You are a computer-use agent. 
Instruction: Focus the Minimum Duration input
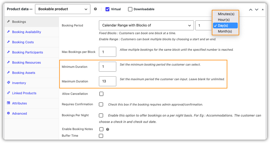108,67
